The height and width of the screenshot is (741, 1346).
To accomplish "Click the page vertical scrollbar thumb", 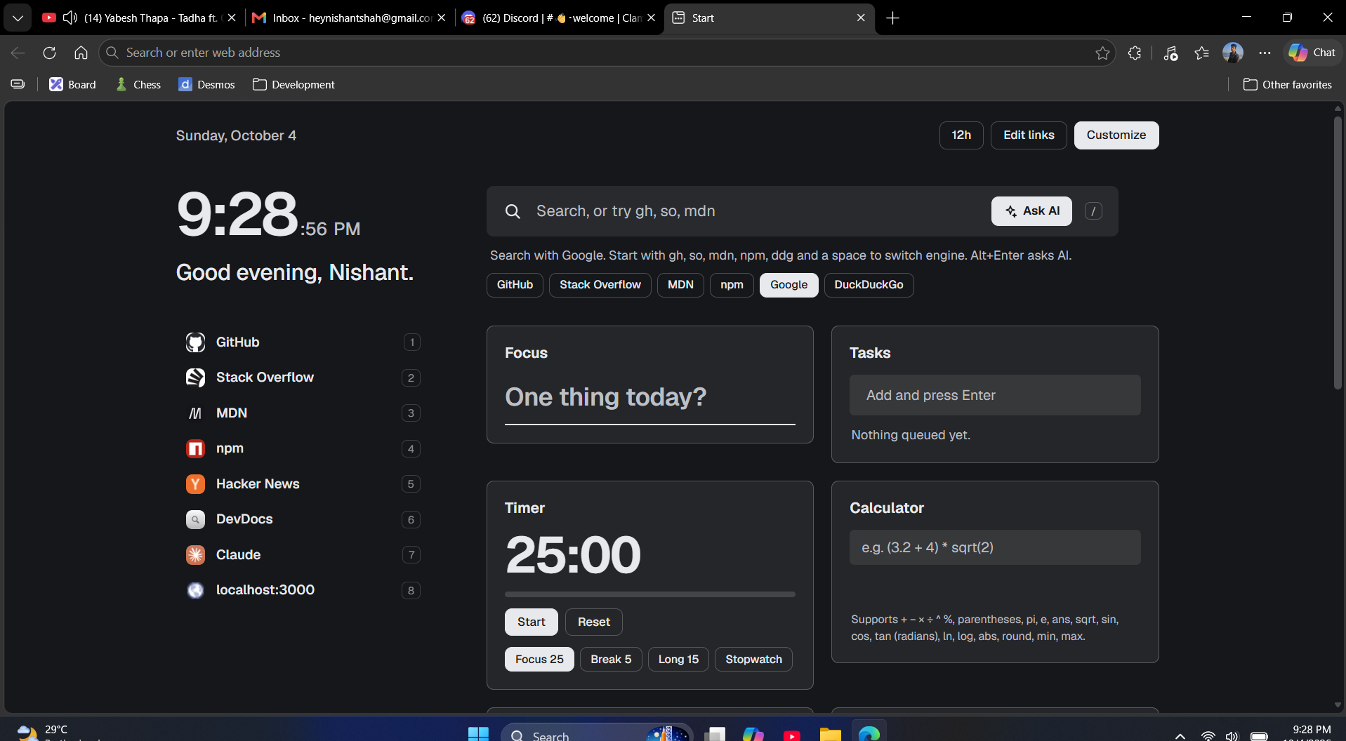I will click(x=1338, y=253).
